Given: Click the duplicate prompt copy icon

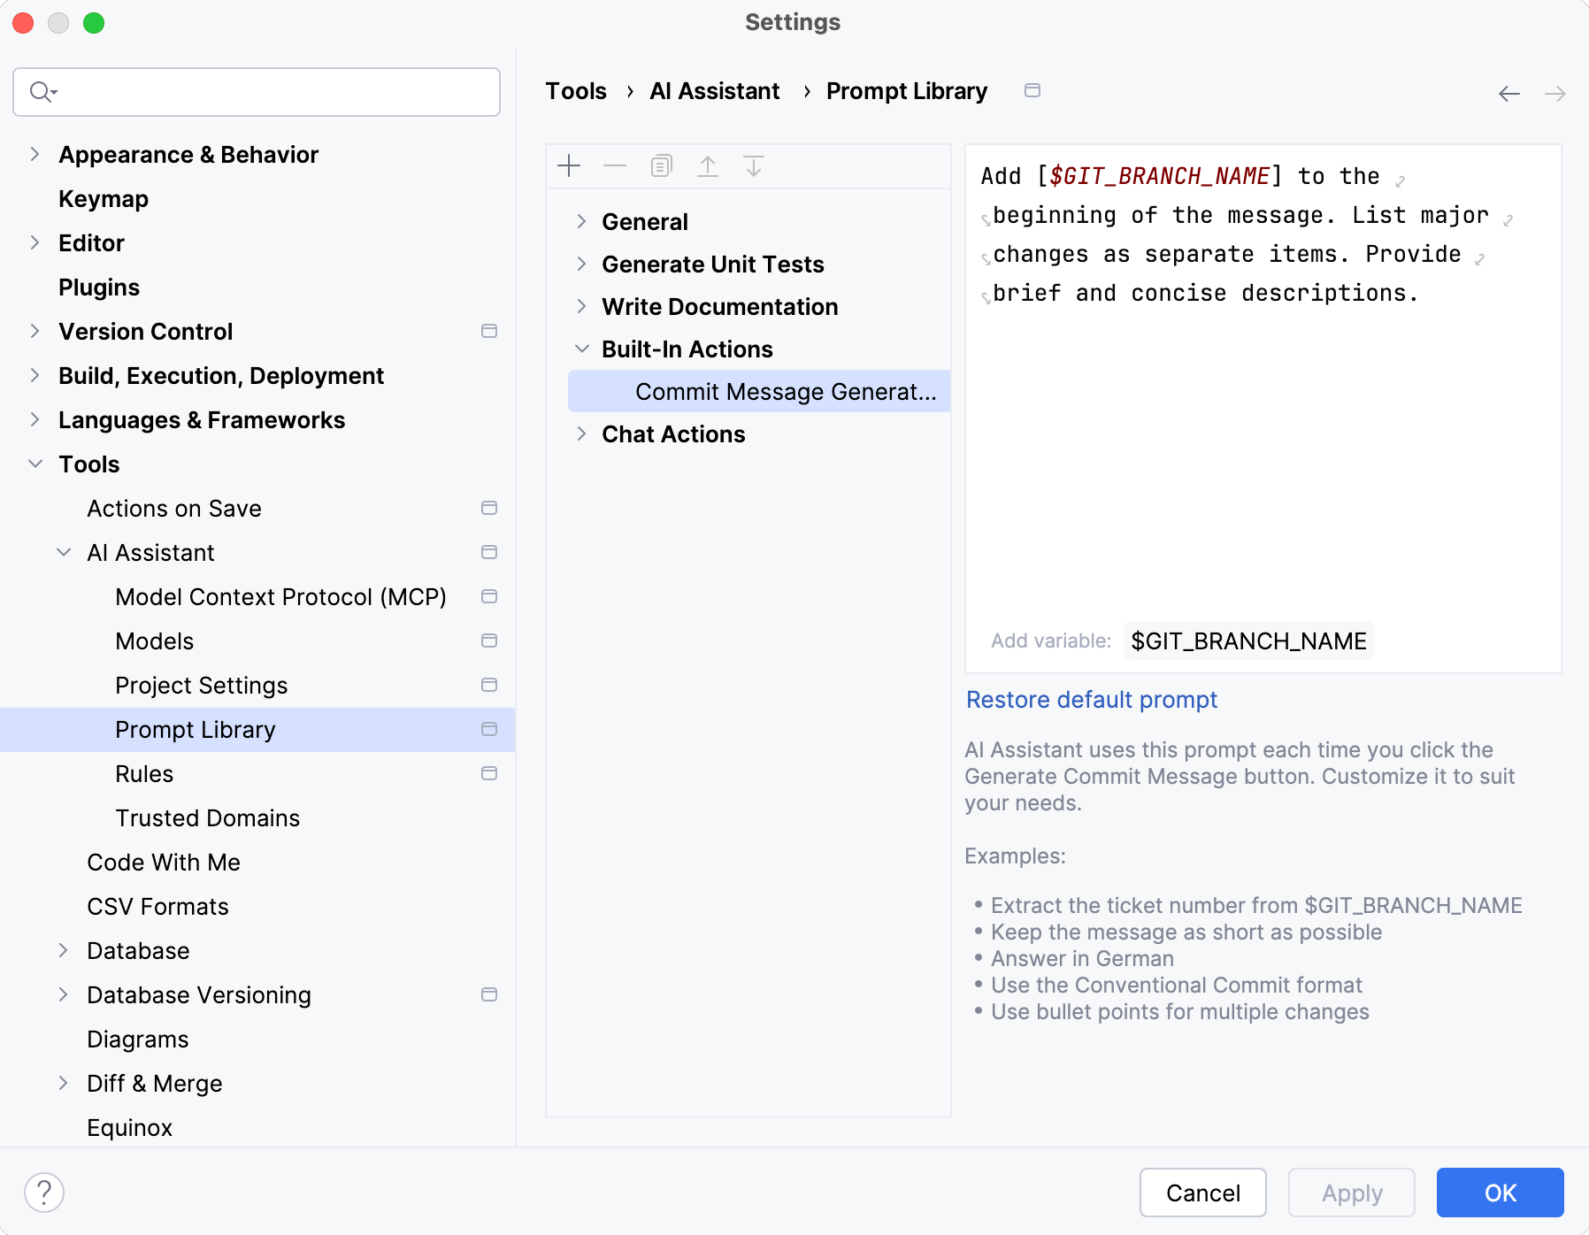Looking at the screenshot, I should 661,166.
